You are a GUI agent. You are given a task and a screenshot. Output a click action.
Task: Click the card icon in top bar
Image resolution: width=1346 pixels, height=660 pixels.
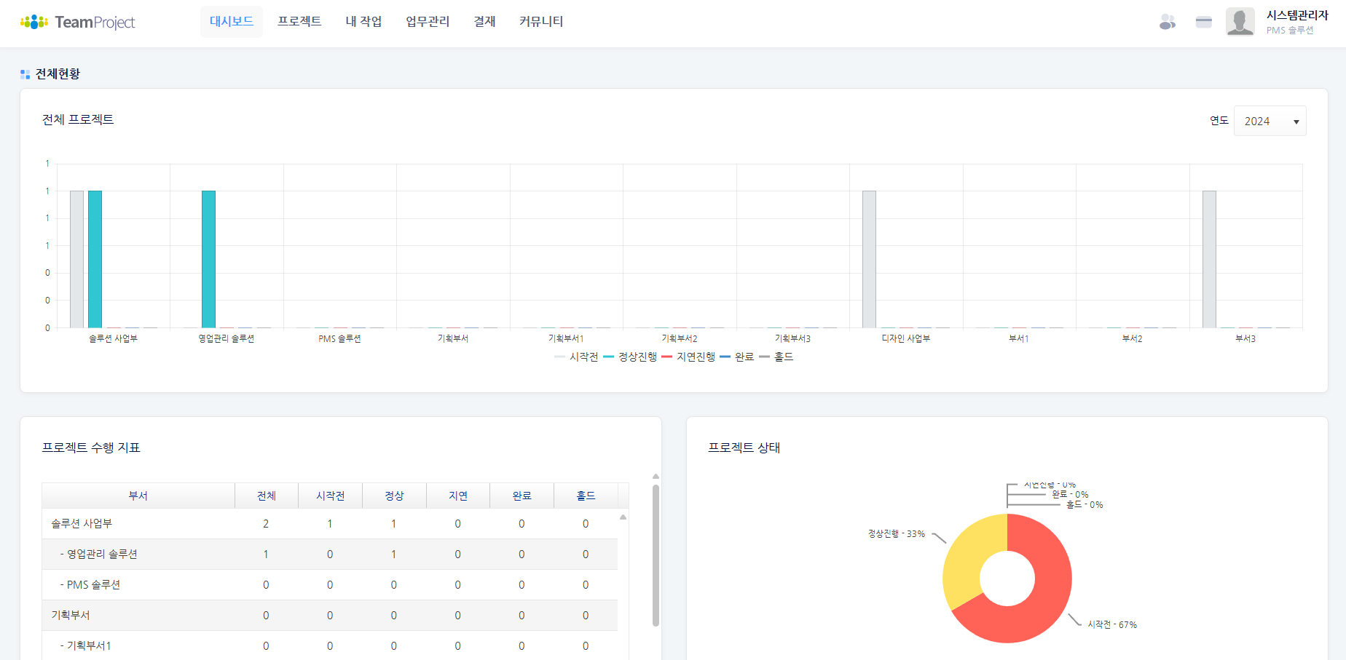pos(1203,22)
